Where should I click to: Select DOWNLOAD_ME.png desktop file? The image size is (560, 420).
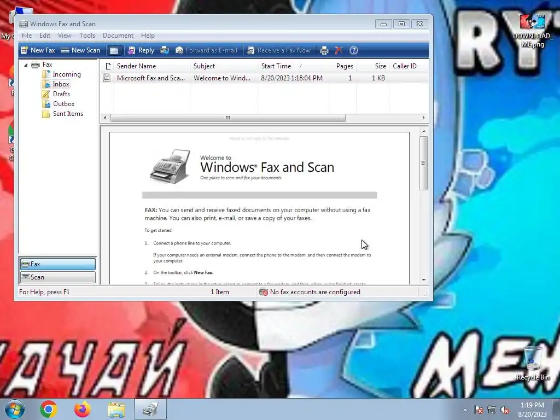pyautogui.click(x=533, y=31)
